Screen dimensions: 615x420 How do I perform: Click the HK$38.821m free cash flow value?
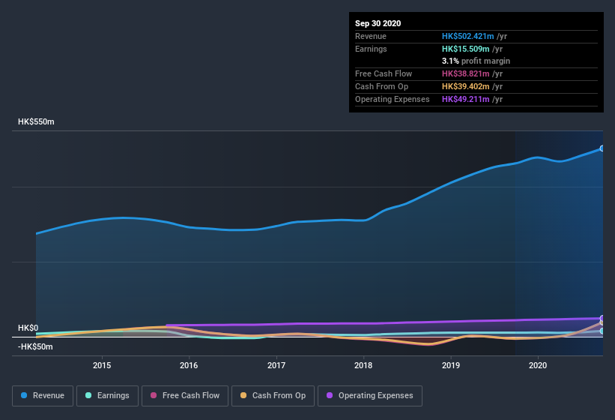(x=466, y=73)
